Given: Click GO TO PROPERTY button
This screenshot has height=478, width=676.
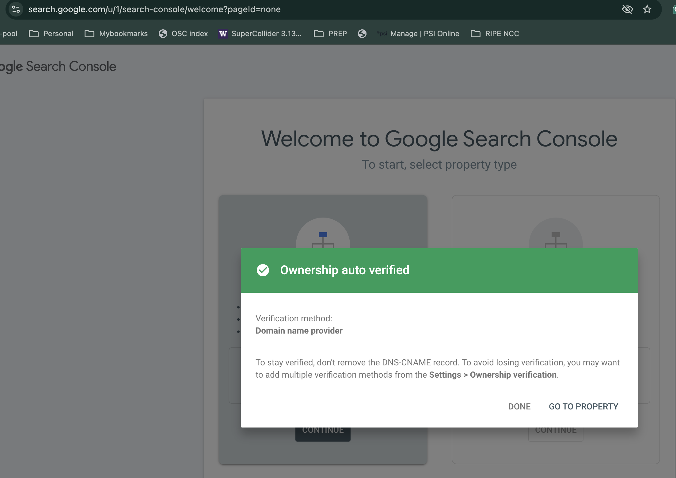Looking at the screenshot, I should coord(583,406).
